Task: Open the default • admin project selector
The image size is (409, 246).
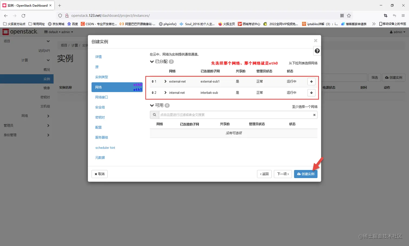Action: click(x=58, y=32)
